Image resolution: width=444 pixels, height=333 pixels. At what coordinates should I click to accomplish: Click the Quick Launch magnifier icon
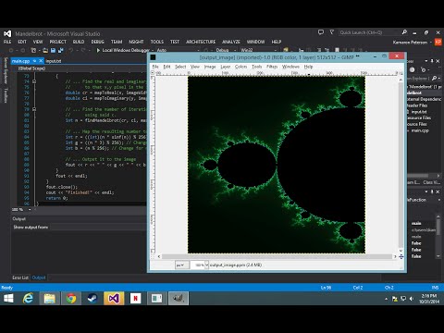pyautogui.click(x=404, y=32)
